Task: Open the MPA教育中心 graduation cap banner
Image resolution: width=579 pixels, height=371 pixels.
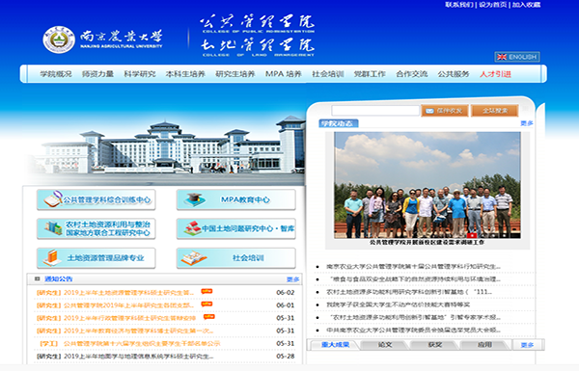Action: (x=236, y=199)
